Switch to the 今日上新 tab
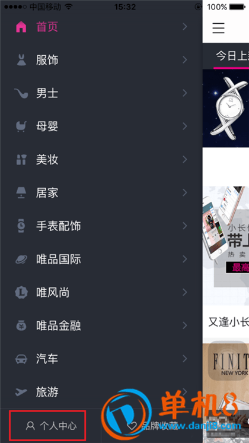This screenshot has height=443, width=249. coord(232,56)
